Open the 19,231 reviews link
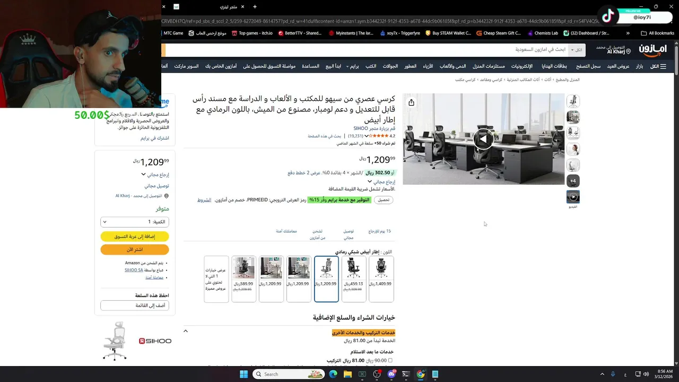This screenshot has width=679, height=382. point(356,136)
